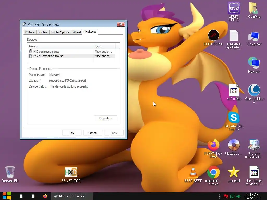Click the Apply button
The height and width of the screenshot is (200, 267).
click(x=114, y=133)
